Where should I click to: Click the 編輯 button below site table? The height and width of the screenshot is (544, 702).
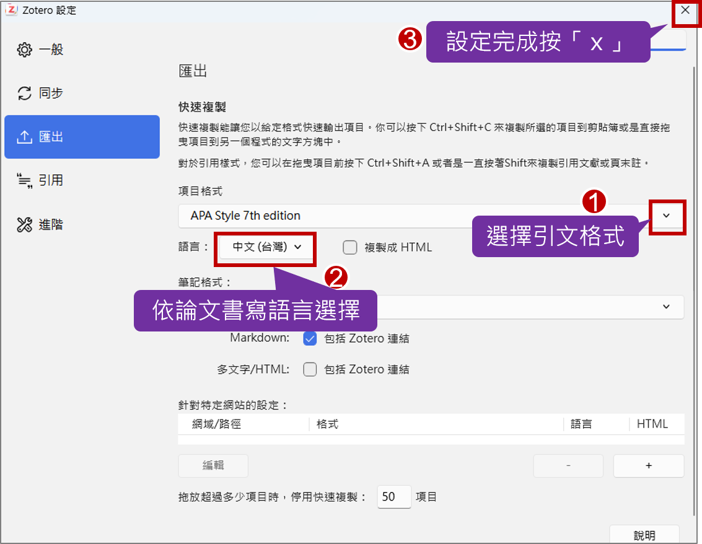point(213,466)
